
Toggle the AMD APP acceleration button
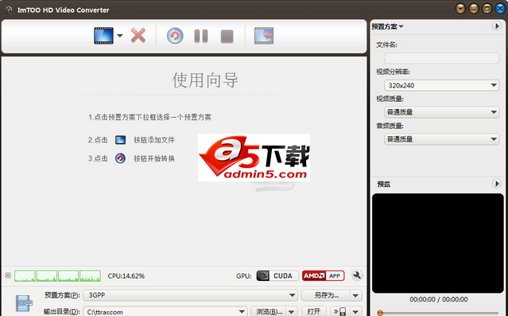coord(324,275)
